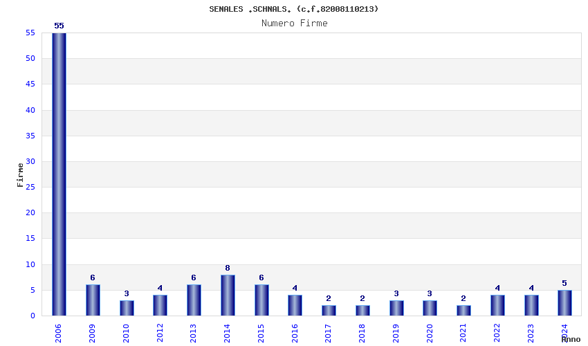The height and width of the screenshot is (346, 588).
Task: Click the value label 55 above 2006
Action: coord(59,26)
